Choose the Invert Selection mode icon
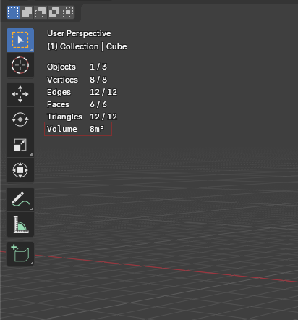Screen dimensions: 298x320 [54, 12]
